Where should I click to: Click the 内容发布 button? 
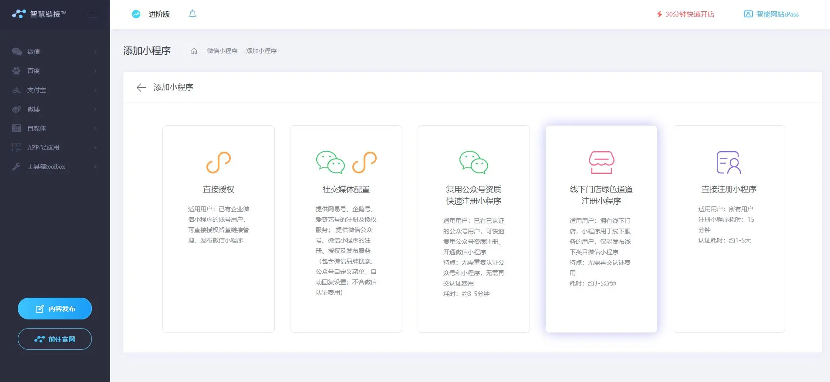(x=55, y=309)
